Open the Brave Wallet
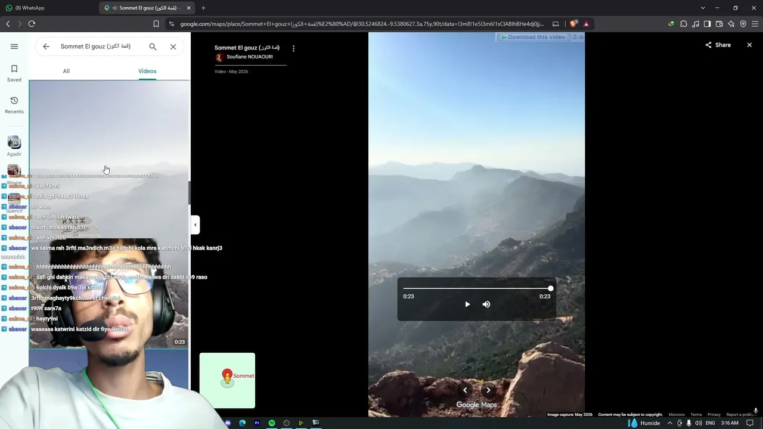This screenshot has width=763, height=429. tap(719, 24)
